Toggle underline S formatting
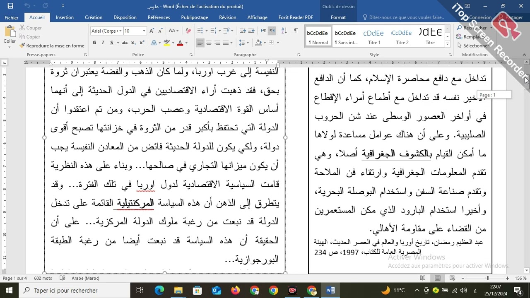530x298 pixels. (x=112, y=43)
